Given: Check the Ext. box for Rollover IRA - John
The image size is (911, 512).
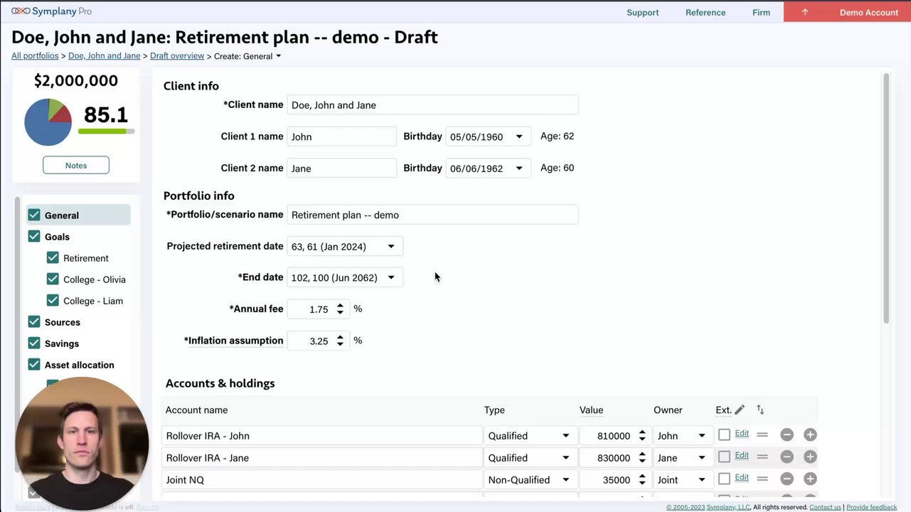Looking at the screenshot, I should (x=724, y=435).
